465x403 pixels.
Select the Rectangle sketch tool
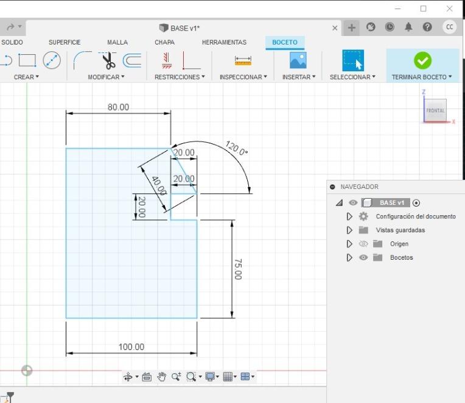tap(27, 60)
